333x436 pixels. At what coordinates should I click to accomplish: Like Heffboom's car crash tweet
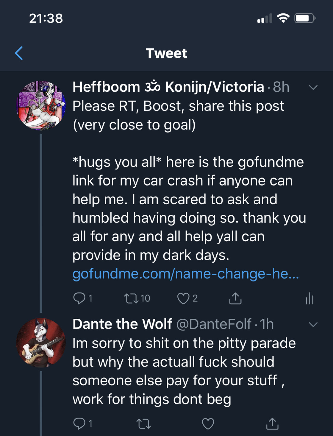(183, 298)
